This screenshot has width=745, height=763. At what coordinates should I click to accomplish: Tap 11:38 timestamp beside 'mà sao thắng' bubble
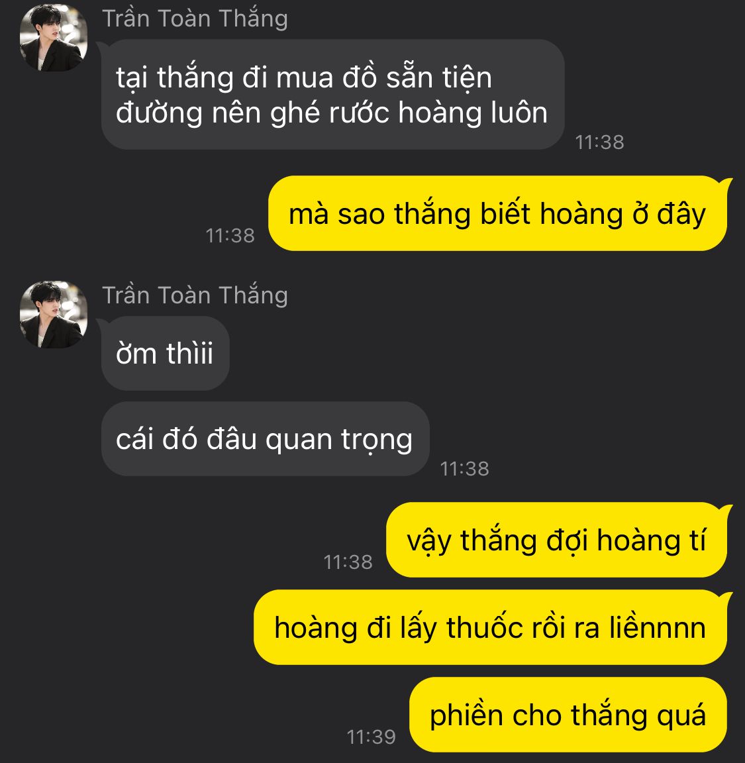tap(230, 236)
